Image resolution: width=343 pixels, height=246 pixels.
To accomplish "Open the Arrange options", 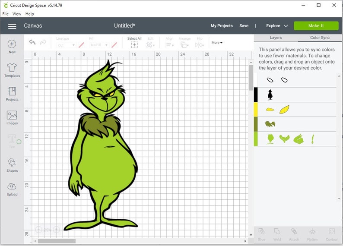I will [x=185, y=42].
